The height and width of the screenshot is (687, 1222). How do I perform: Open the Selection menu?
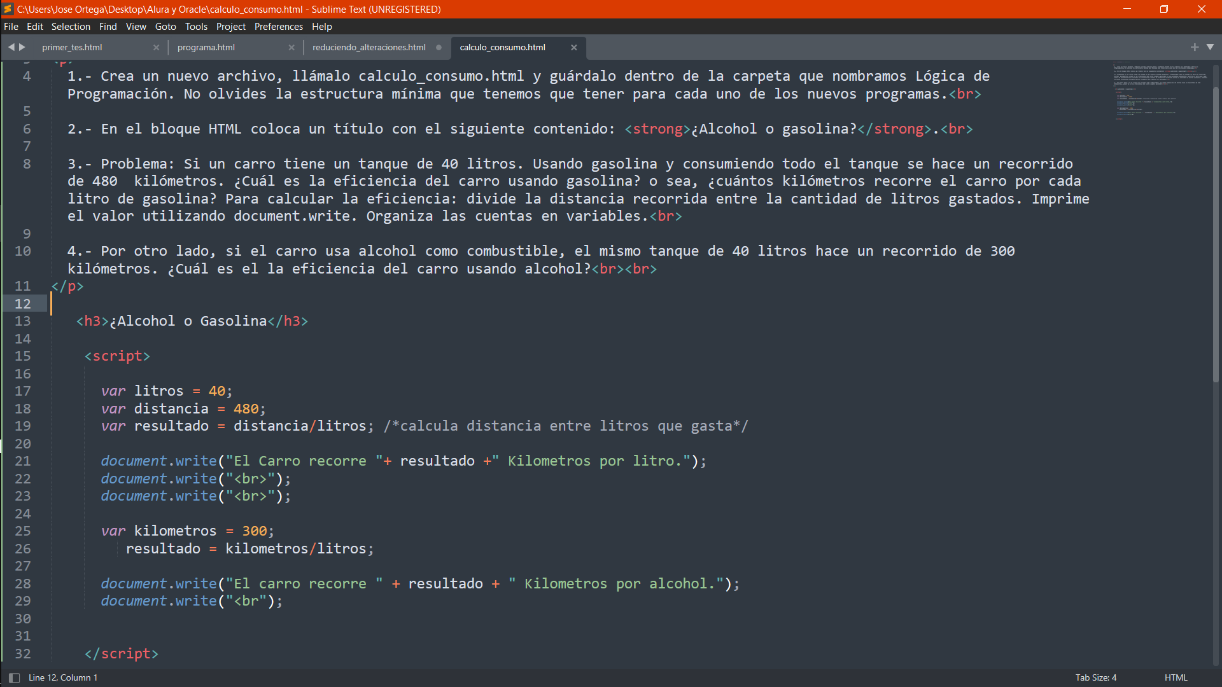pyautogui.click(x=71, y=27)
